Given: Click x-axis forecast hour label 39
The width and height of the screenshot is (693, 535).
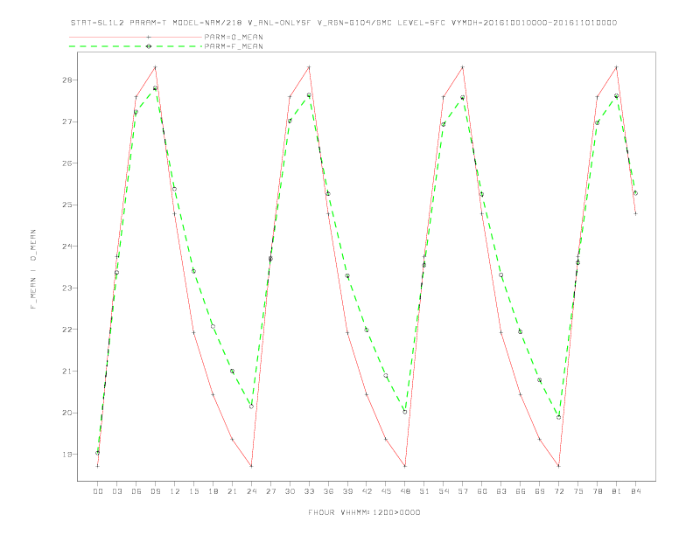Looking at the screenshot, I should point(347,491).
